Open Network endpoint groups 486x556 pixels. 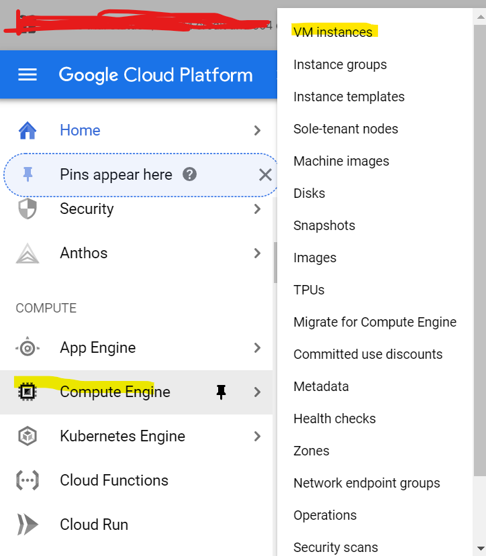367,484
